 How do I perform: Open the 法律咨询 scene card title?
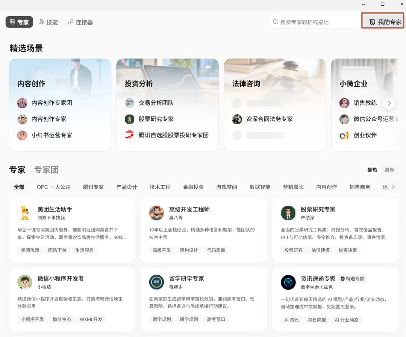click(x=246, y=84)
